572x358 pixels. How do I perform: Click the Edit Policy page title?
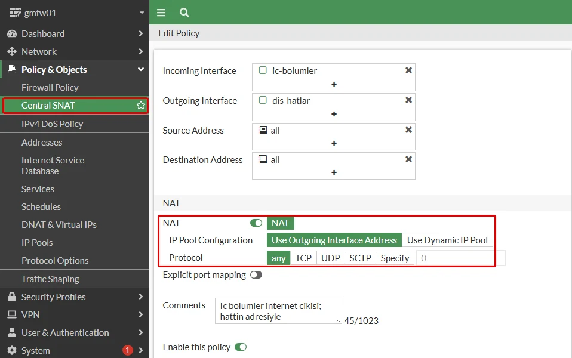pos(179,33)
